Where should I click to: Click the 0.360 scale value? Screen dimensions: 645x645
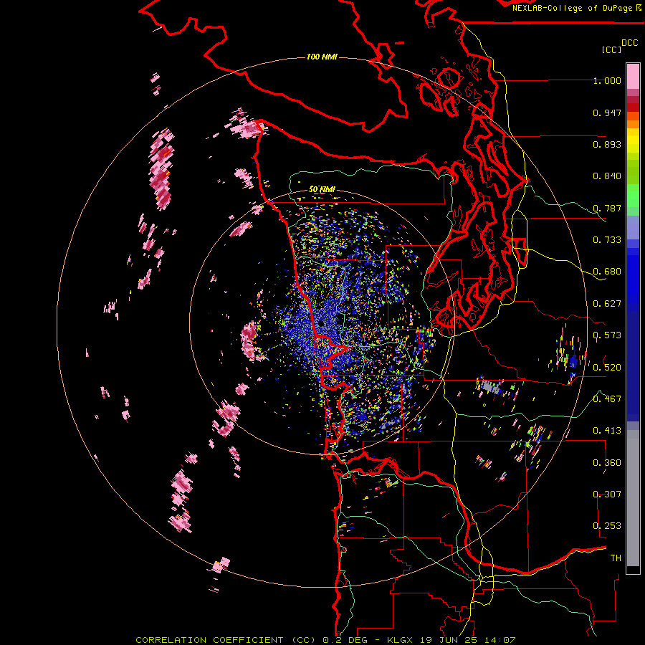pos(607,463)
